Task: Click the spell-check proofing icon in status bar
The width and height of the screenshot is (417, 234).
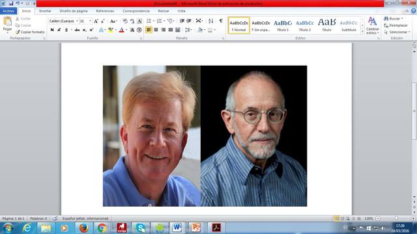Action: (x=55, y=218)
